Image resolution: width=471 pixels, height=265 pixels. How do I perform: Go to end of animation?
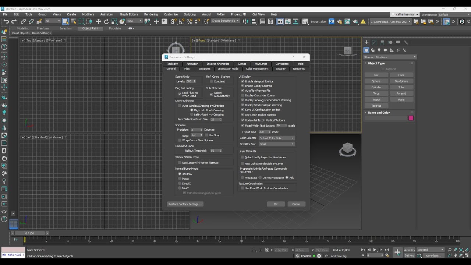387,250
